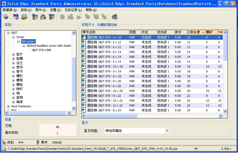Screen dimensions: 238x153
Task: Sort by 状态 column header
Action: click(x=148, y=32)
